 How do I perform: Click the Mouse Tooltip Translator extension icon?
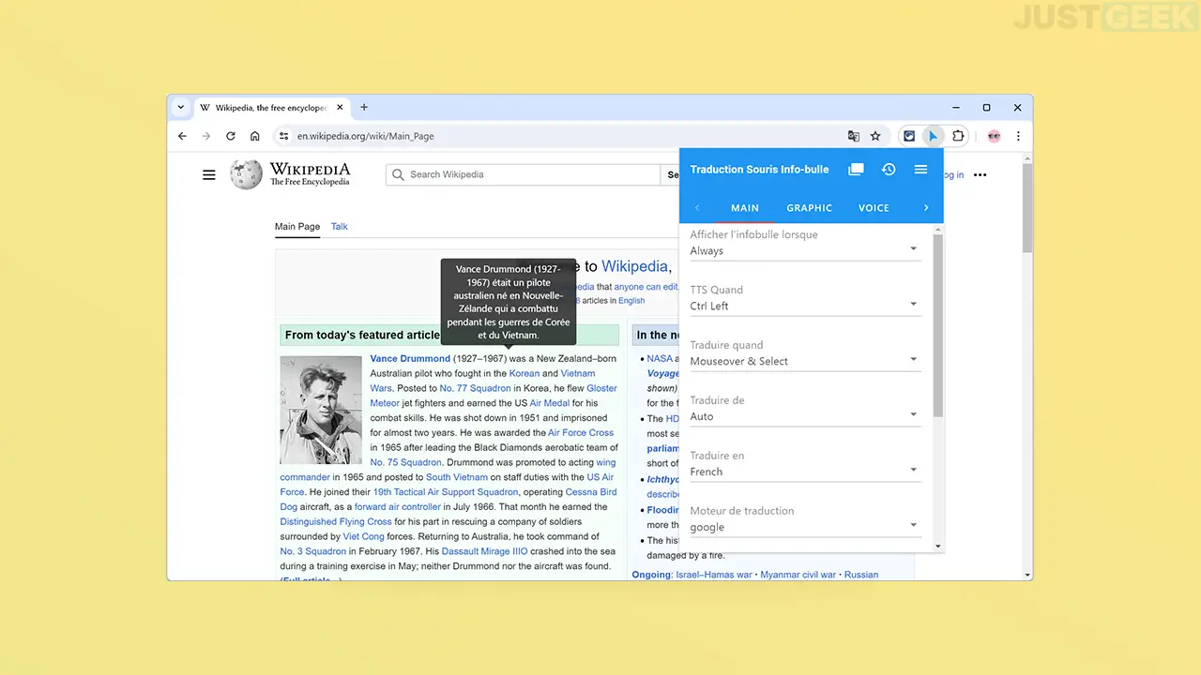click(933, 136)
